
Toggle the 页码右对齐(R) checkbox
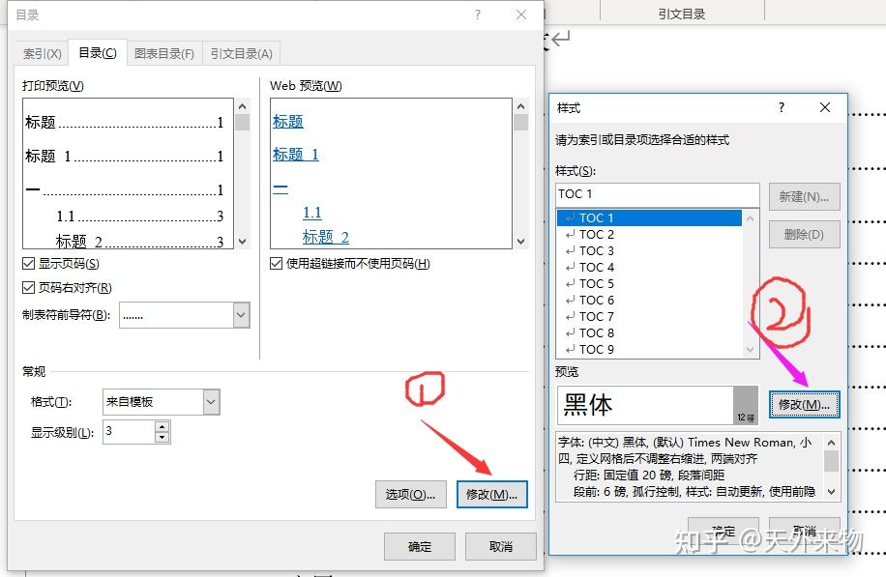click(28, 288)
